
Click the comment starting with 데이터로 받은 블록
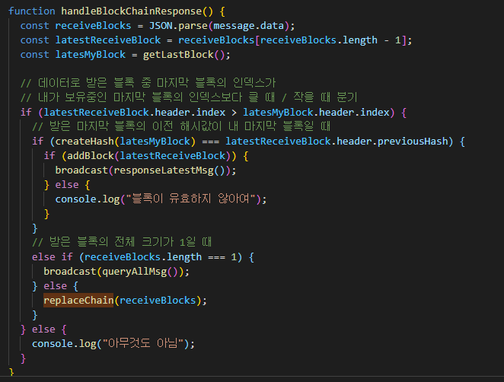coord(148,83)
